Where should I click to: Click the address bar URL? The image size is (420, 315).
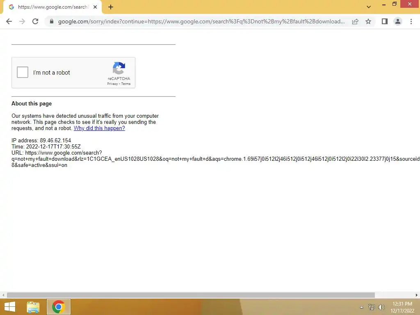tap(201, 21)
